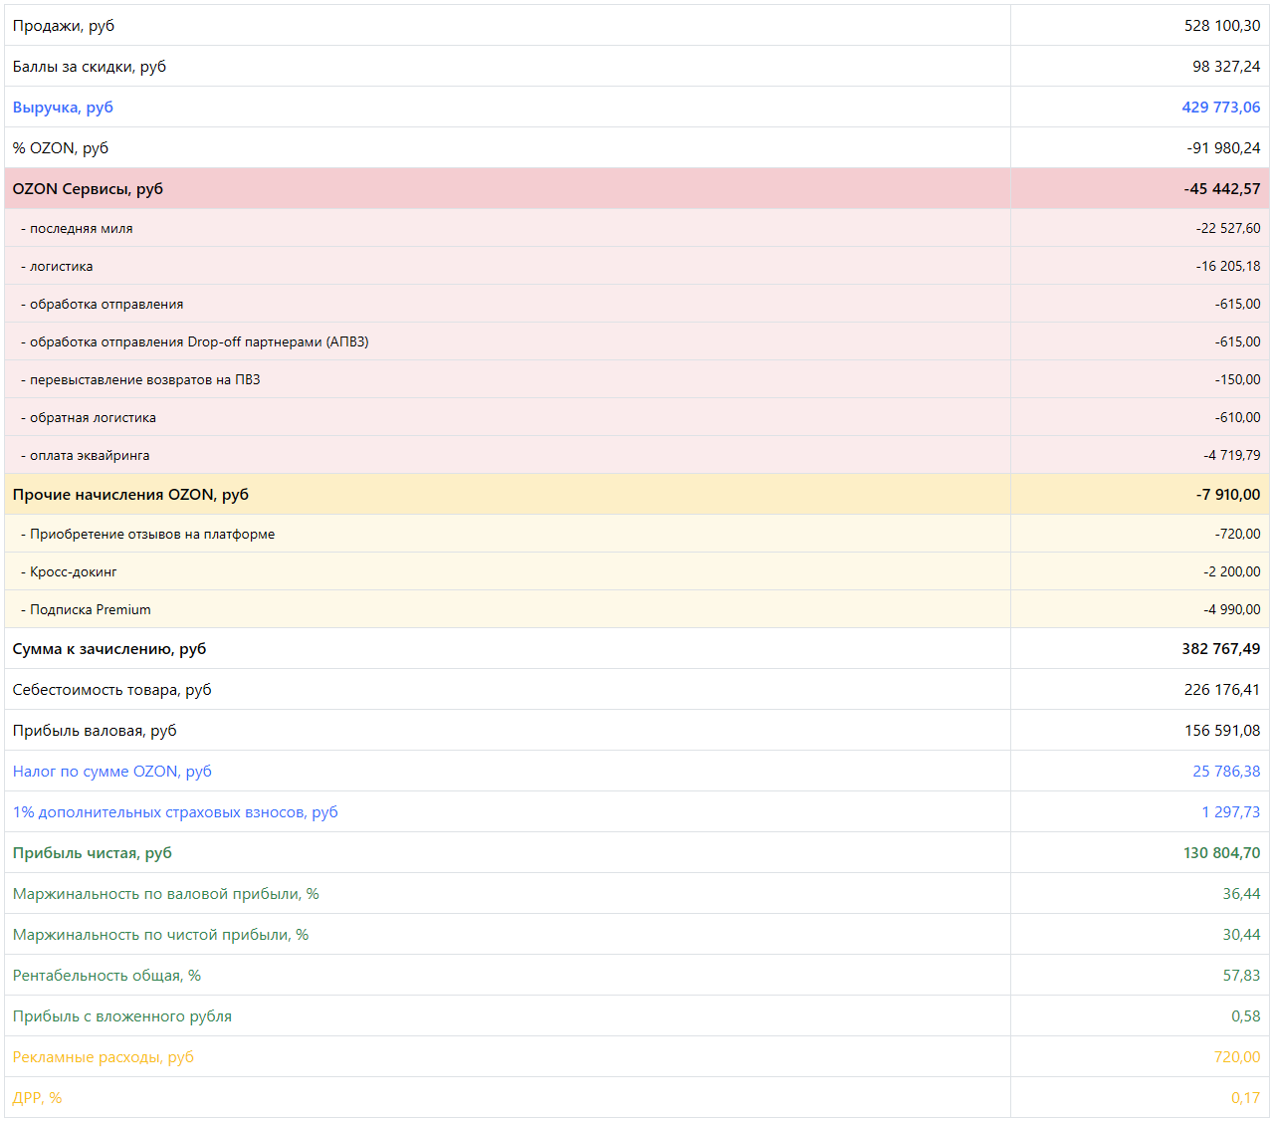Viewport: 1274px width, 1122px height.
Task: Select "Прочие начисления OZON, руб" header row
Action: (x=130, y=495)
